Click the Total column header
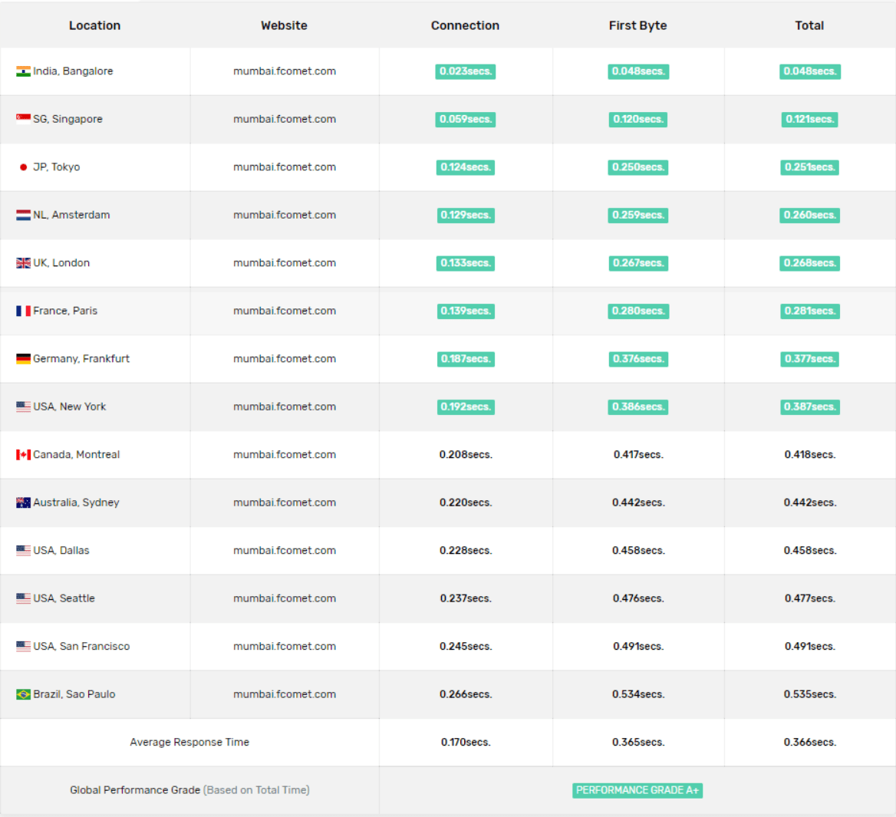Viewport: 896px width, 817px height. [809, 25]
